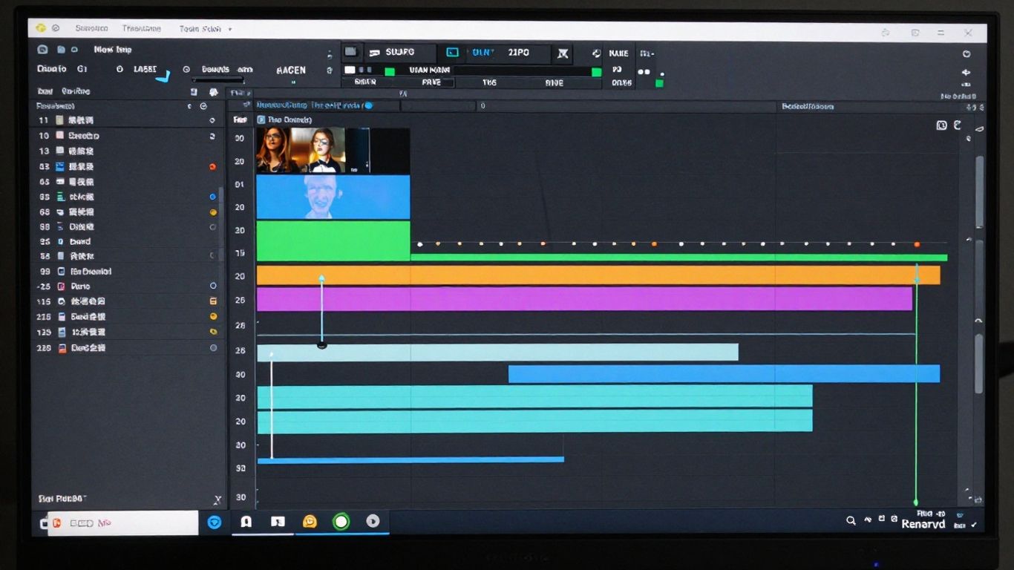
Task: Click the circle icon at the toolbar's far right
Action: click(966, 54)
